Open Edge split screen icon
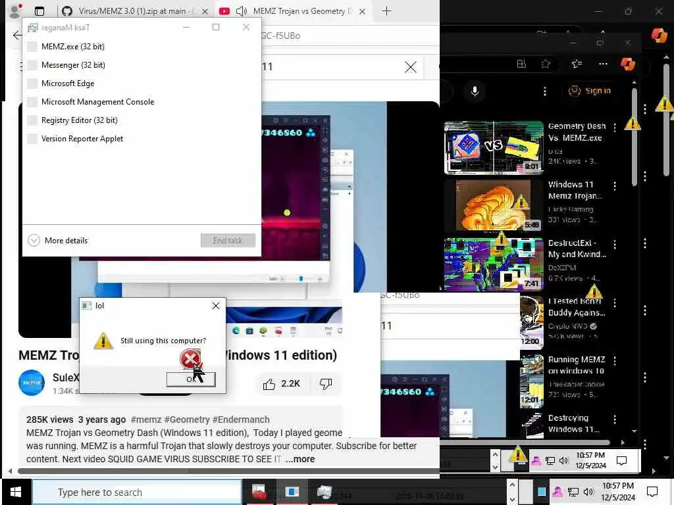Screen dimensions: 674x505 pyautogui.click(x=521, y=64)
